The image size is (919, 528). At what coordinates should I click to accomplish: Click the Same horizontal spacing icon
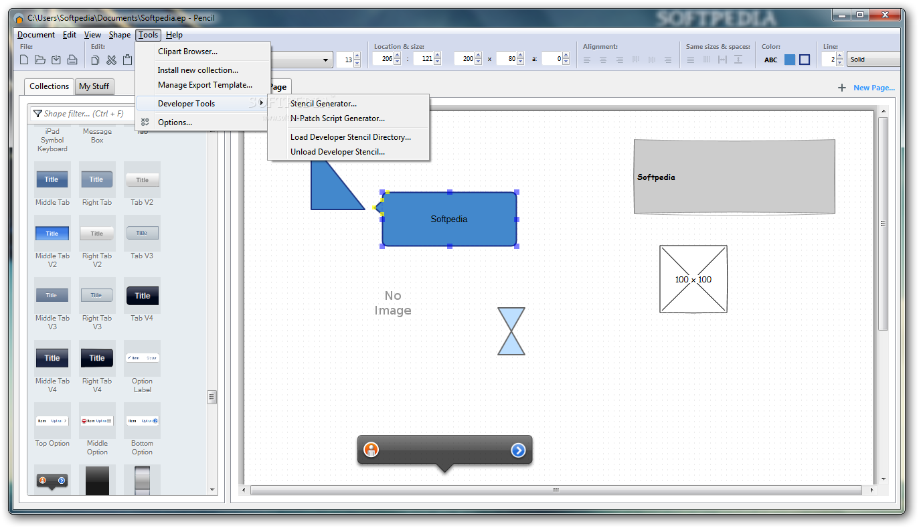pyautogui.click(x=722, y=60)
